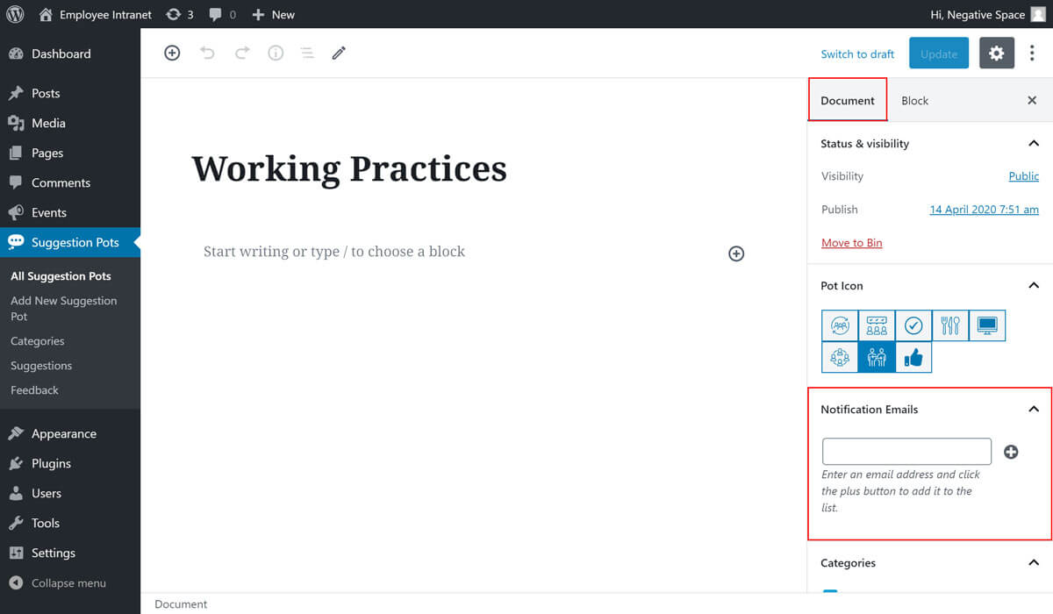Click the Update button

tap(938, 54)
